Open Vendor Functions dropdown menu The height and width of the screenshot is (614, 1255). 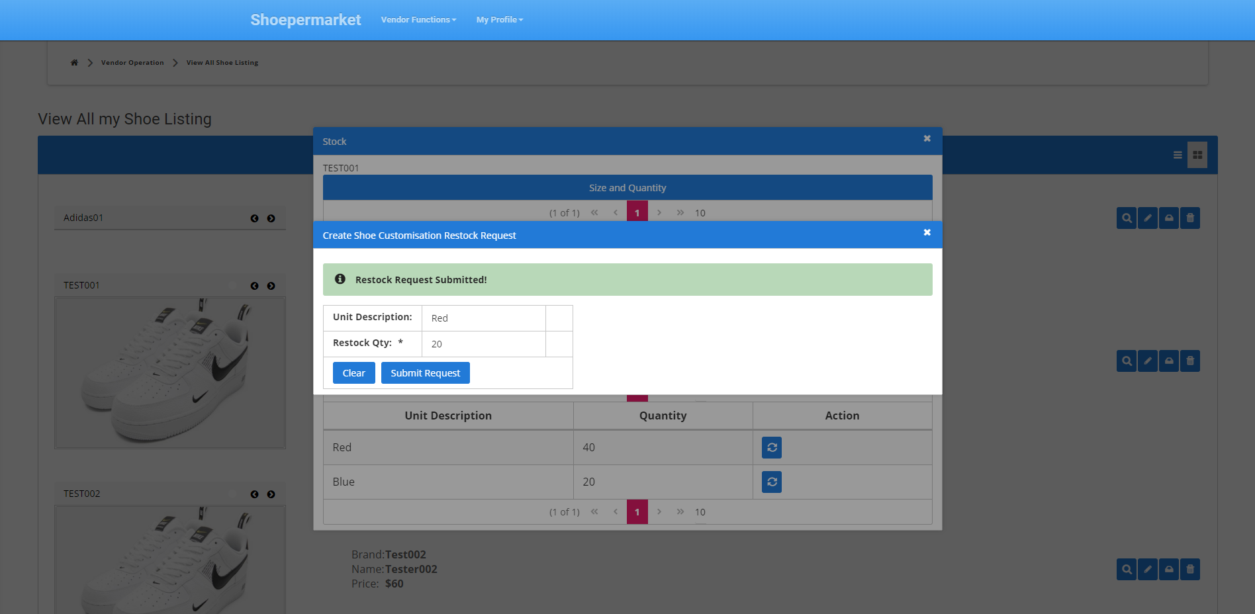pyautogui.click(x=418, y=20)
